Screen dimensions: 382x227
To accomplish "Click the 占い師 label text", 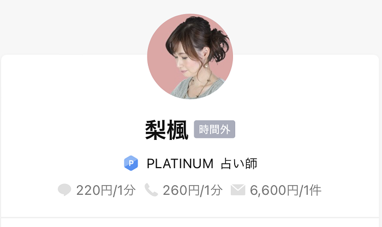I will pos(239,163).
